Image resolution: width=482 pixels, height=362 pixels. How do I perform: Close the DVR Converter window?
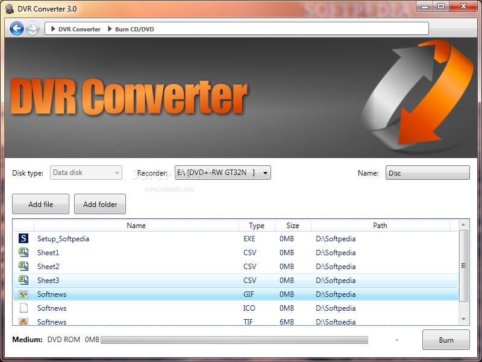point(464,6)
